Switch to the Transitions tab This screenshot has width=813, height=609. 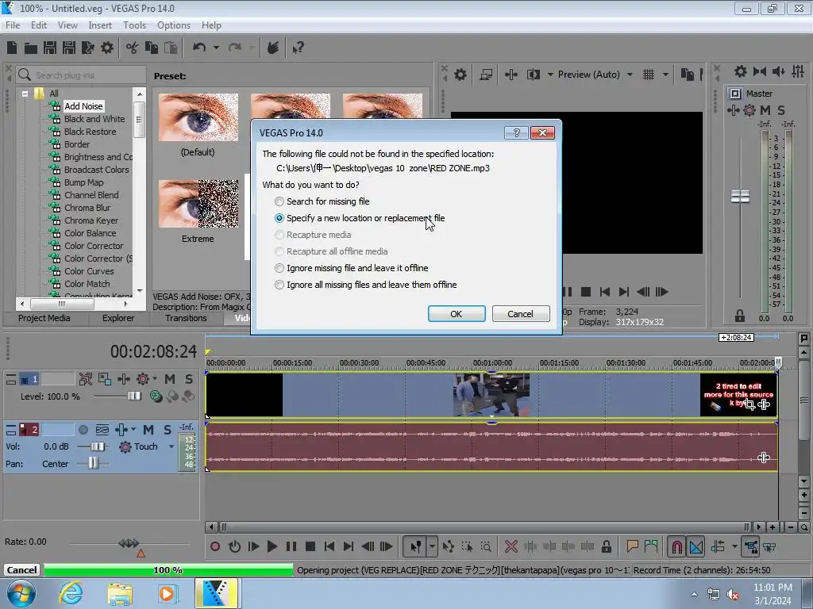click(186, 318)
